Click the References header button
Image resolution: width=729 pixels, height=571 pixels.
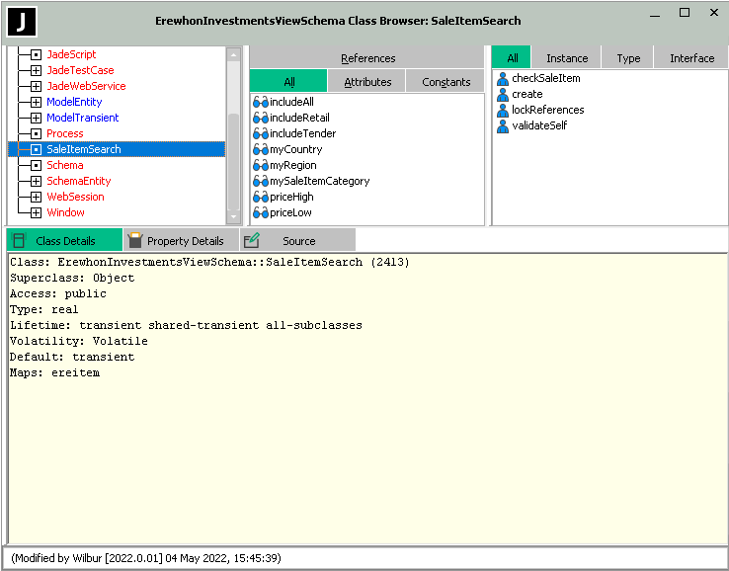coord(366,58)
